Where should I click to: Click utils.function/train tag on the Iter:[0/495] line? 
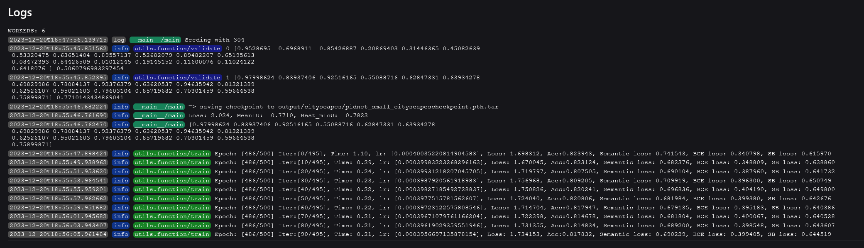click(x=172, y=154)
